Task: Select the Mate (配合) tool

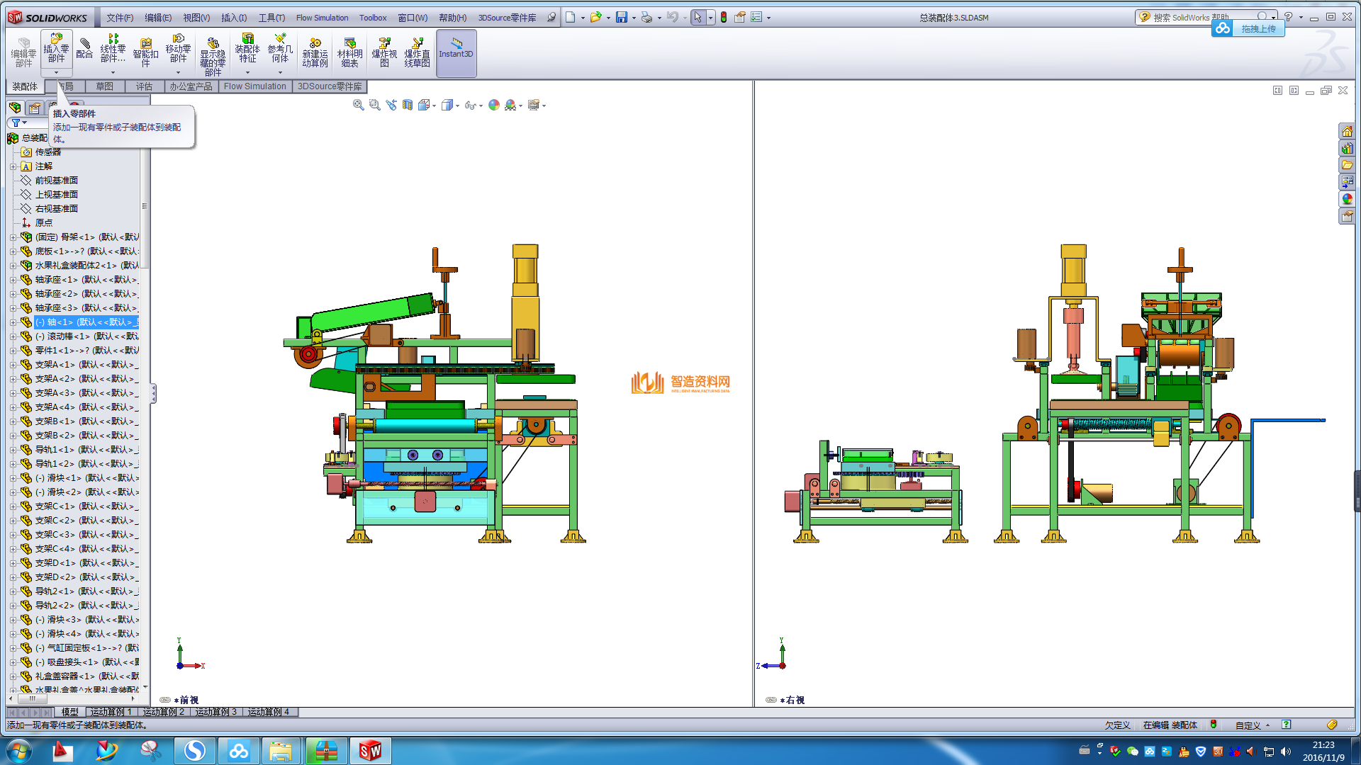Action: tap(84, 48)
